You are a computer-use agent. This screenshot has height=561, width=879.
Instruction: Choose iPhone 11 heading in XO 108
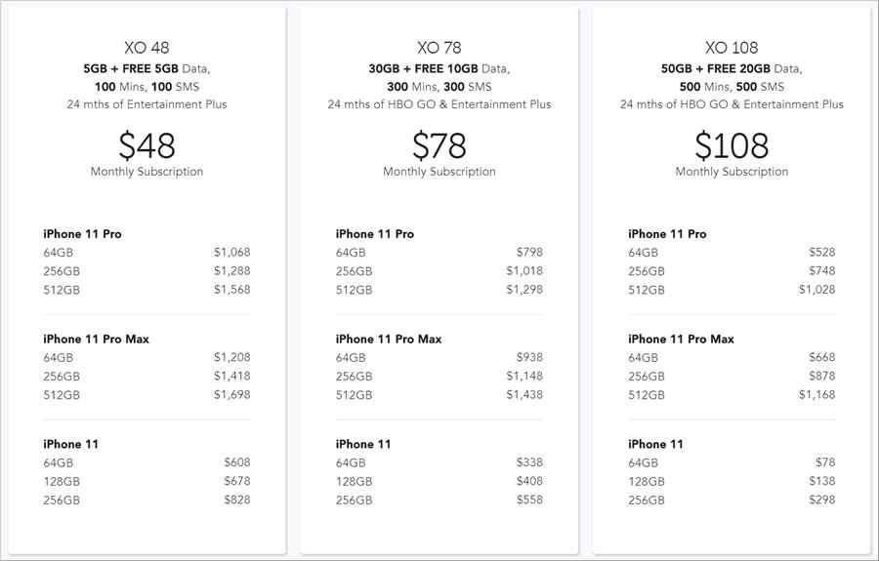tap(656, 445)
